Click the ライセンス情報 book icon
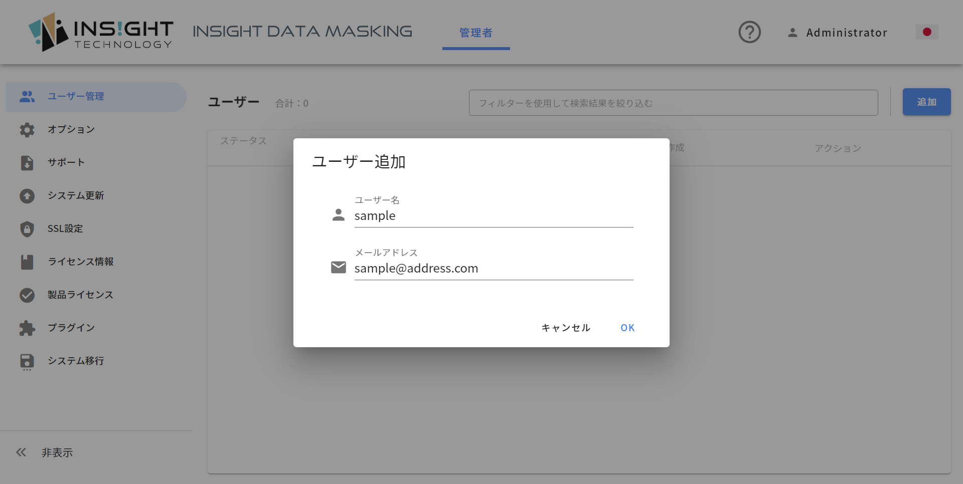963x484 pixels. (x=27, y=262)
